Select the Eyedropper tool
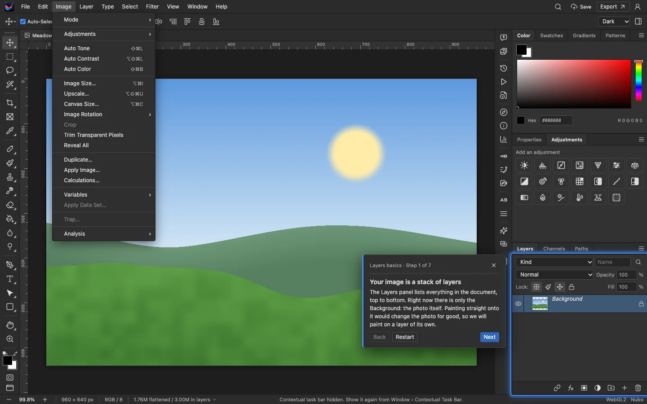 tap(9, 131)
